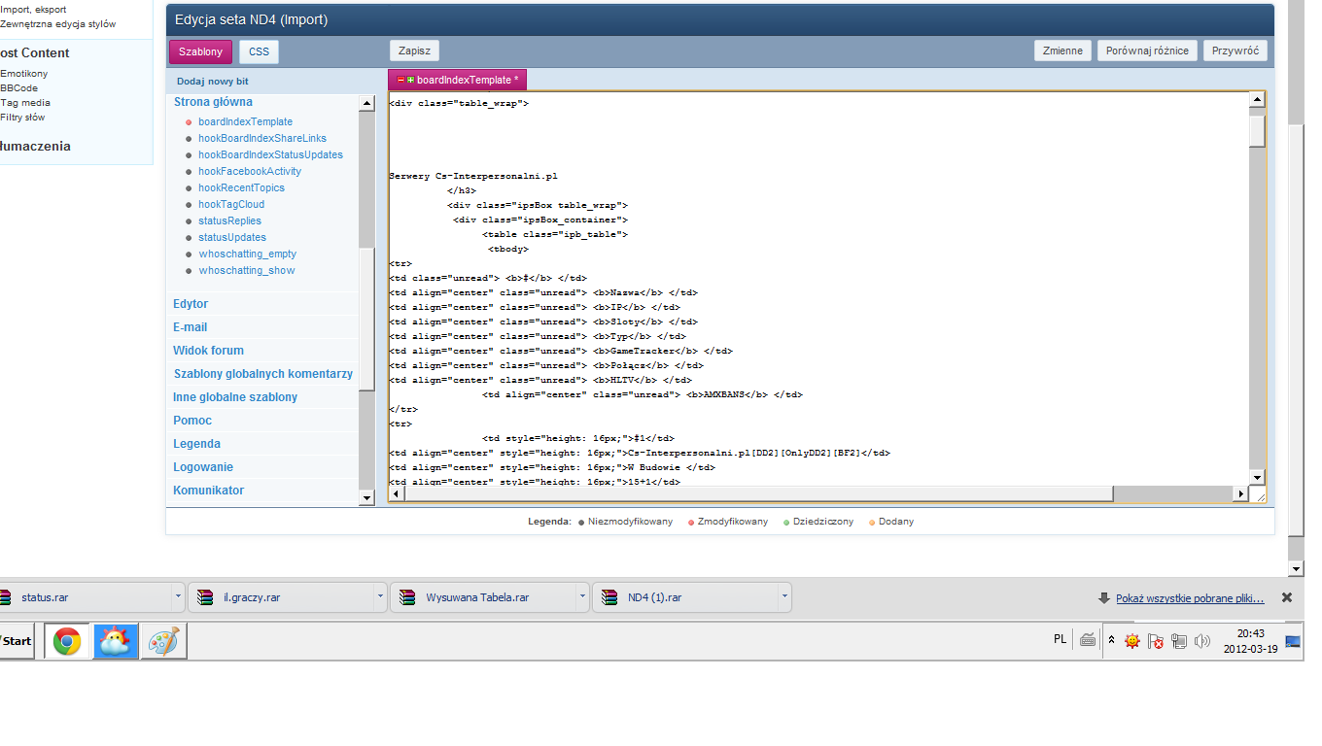Open dropdown arrow for Wysuwana Tabela.rar download

(x=581, y=597)
